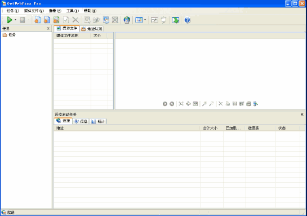Image resolution: width=307 pixels, height=216 pixels.
Task: Click the first magnifier (zoom in) in viewer toolbar
Action: [x=204, y=104]
